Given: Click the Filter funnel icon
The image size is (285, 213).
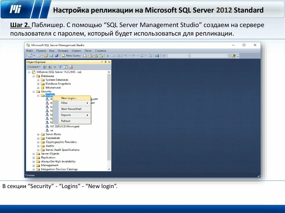Looking at the screenshot, I should pos(60,67).
